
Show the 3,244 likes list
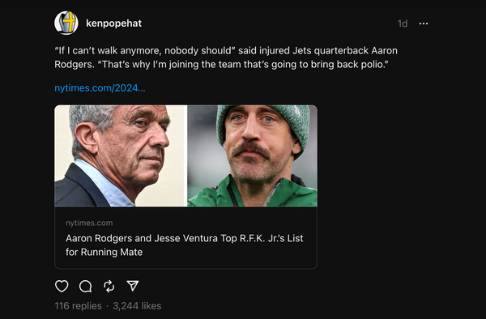137,306
